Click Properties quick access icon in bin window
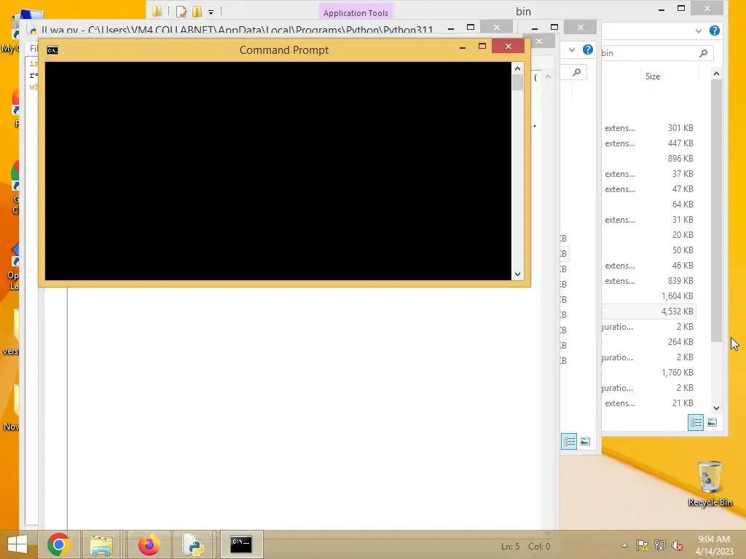Image resolution: width=746 pixels, height=559 pixels. click(181, 12)
